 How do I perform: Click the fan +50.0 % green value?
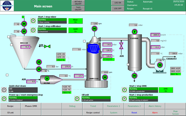click(x=176, y=74)
